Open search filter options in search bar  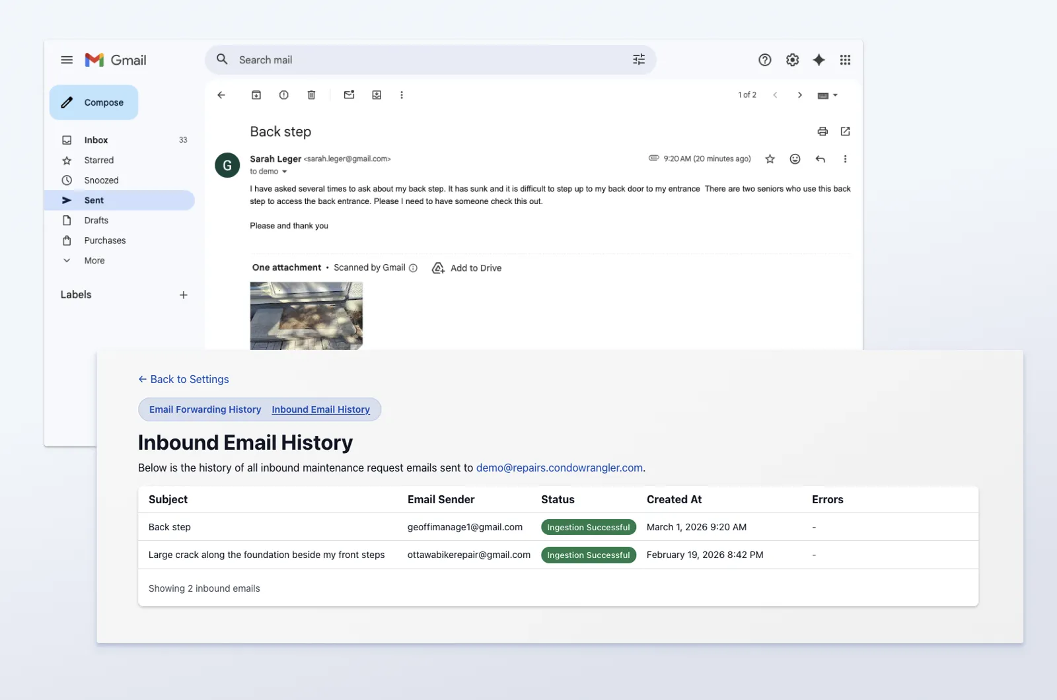point(639,60)
